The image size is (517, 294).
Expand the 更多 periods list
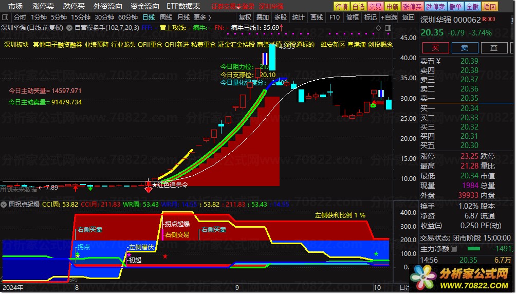202,17
